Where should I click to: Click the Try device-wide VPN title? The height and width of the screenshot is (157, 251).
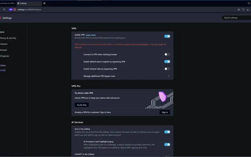coord(84,93)
